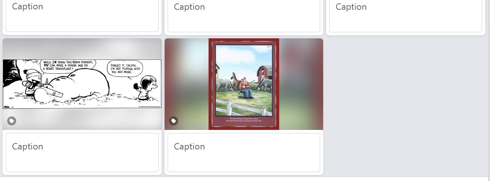Image resolution: width=490 pixels, height=181 pixels.
Task: Click the small caption text under the farm cartoon
Action: [244, 121]
